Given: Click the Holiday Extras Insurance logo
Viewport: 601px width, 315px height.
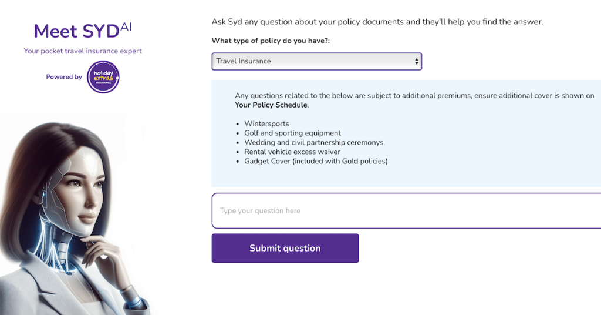Looking at the screenshot, I should [103, 77].
